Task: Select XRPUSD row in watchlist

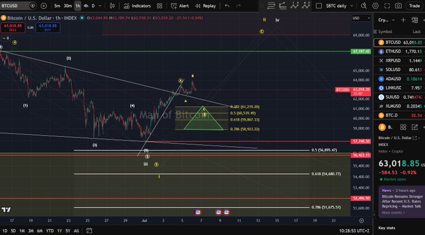Action: click(399, 61)
